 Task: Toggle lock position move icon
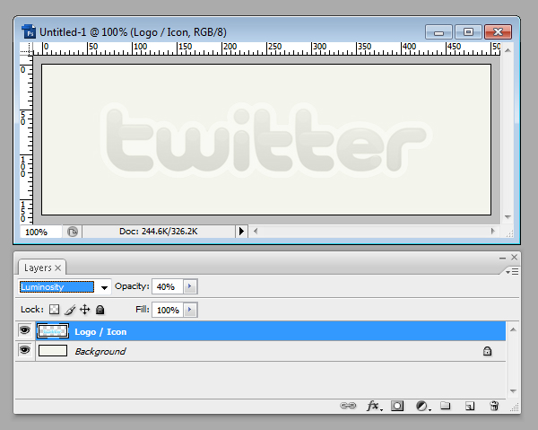tap(85, 310)
